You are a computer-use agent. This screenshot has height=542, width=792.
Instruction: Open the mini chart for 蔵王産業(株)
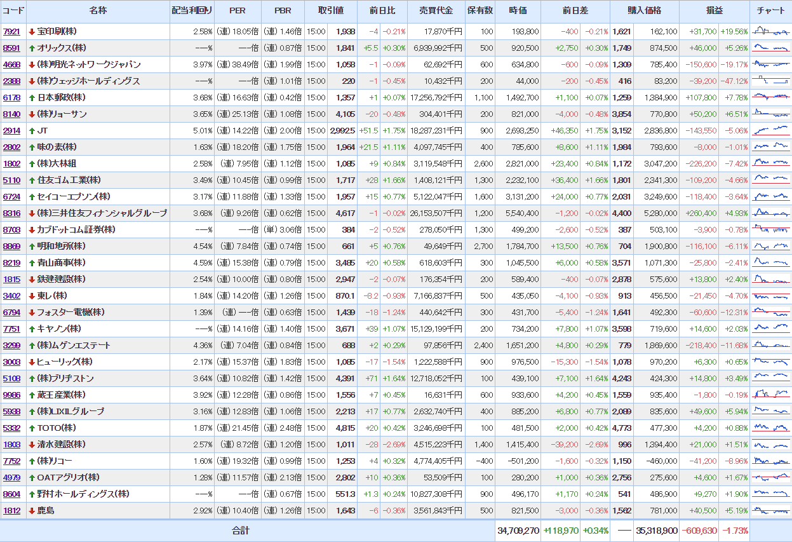[x=770, y=395]
